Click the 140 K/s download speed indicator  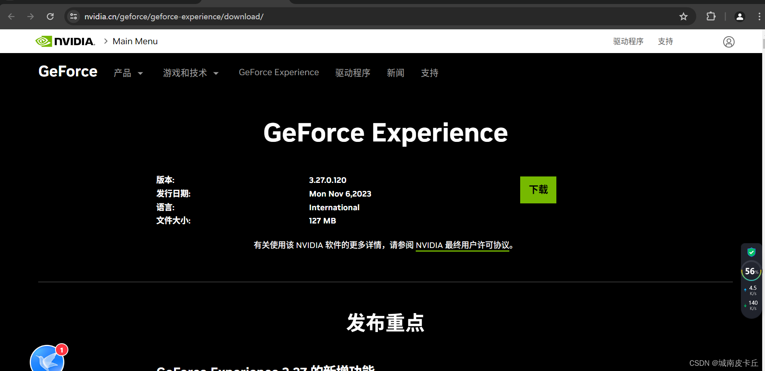pos(751,305)
